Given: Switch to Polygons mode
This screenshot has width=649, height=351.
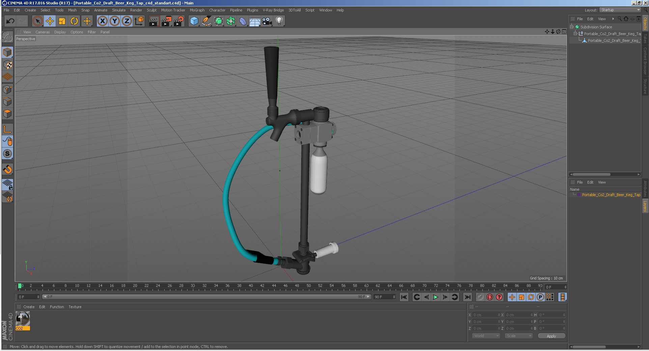Looking at the screenshot, I should 7,114.
